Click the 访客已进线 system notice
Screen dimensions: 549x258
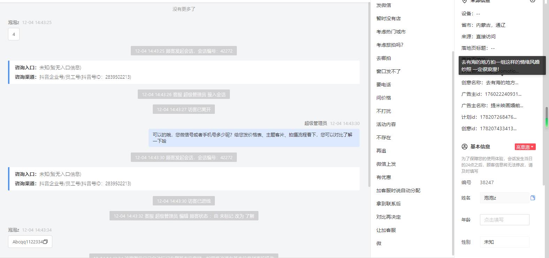(184, 201)
